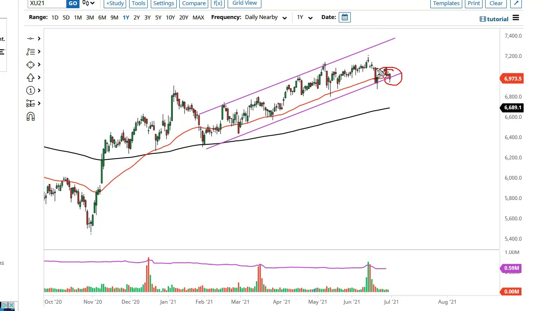The height and width of the screenshot is (311, 553).
Task: Print the chart
Action: (x=474, y=3)
